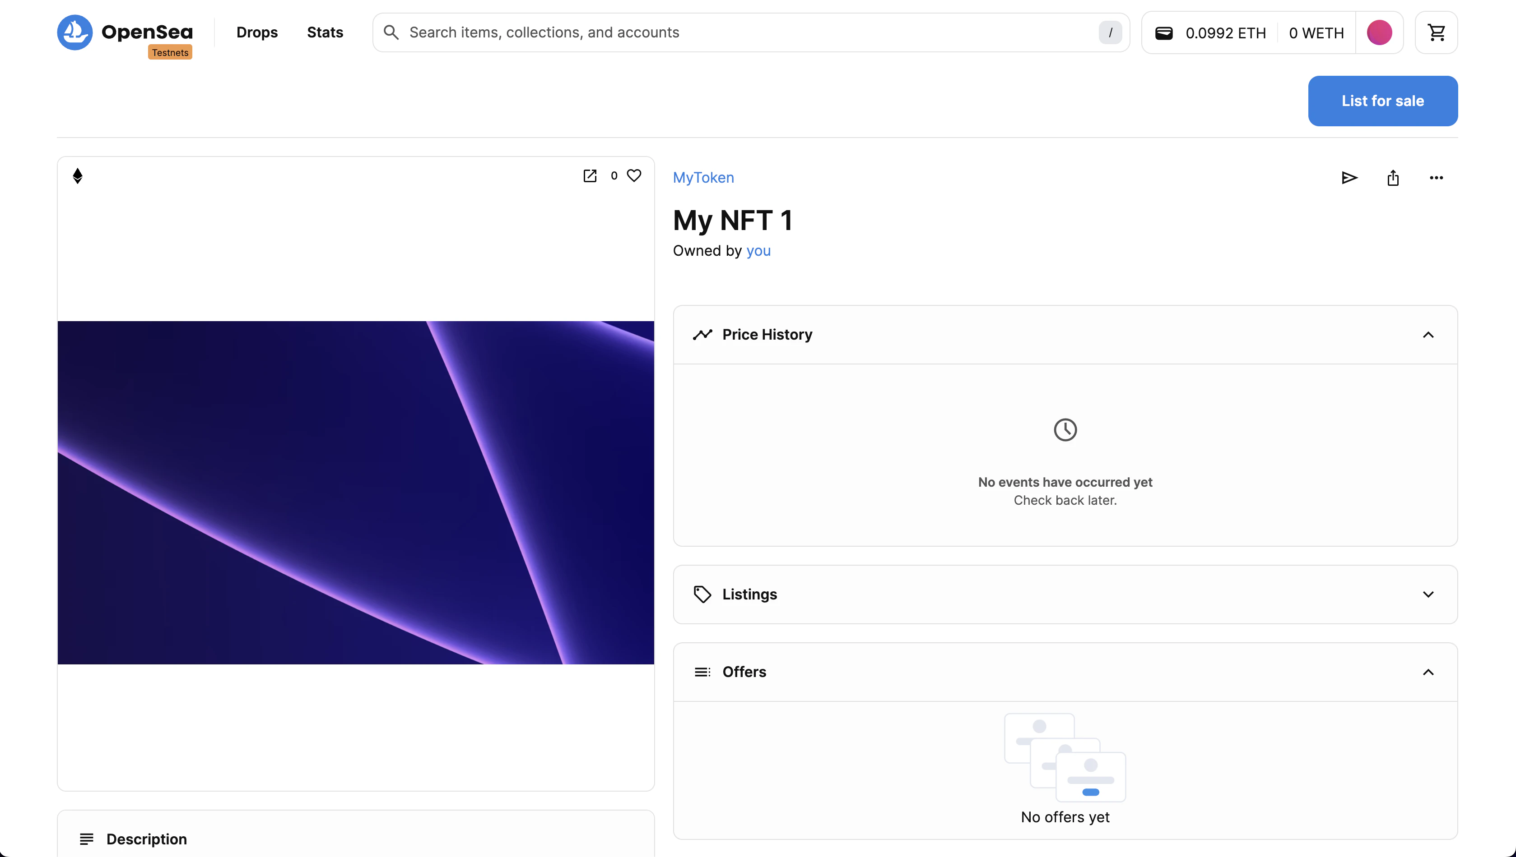1516x857 pixels.
Task: Open the shopping cart
Action: click(x=1436, y=32)
